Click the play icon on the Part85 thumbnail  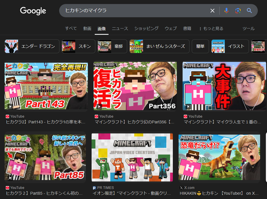tap(10, 178)
